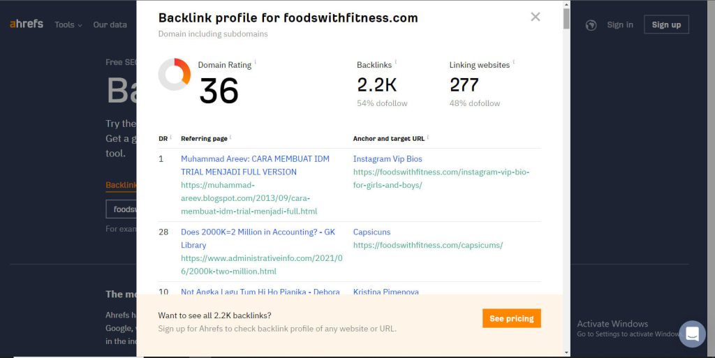The height and width of the screenshot is (358, 715).
Task: Open the foodswithfitness.com/capsicums/ target URL
Action: coord(428,245)
